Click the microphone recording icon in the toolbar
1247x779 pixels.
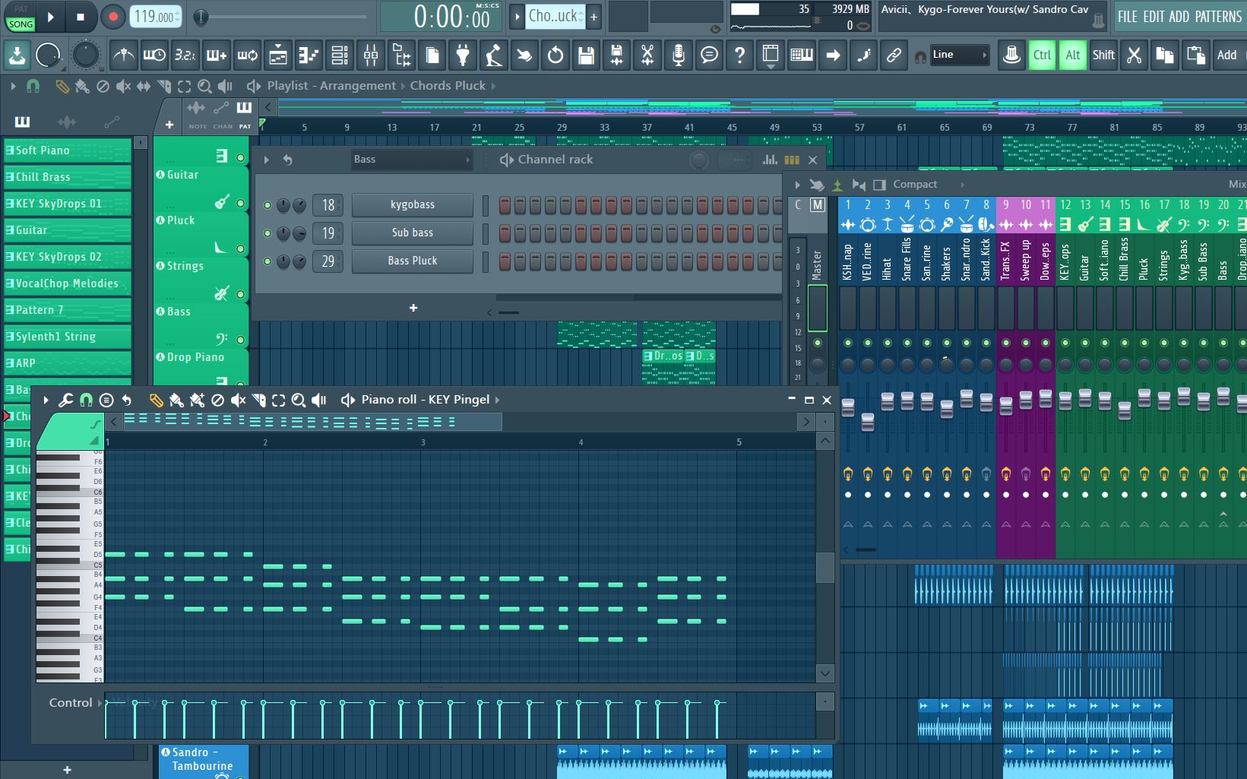[679, 55]
